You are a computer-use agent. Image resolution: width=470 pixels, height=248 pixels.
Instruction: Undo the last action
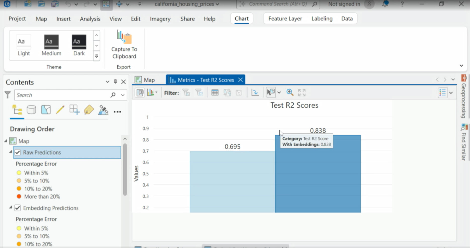[68, 4]
